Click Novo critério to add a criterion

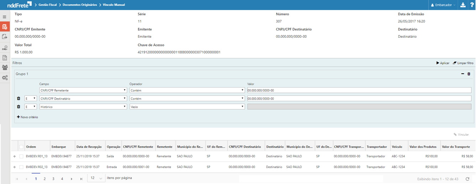point(27,117)
